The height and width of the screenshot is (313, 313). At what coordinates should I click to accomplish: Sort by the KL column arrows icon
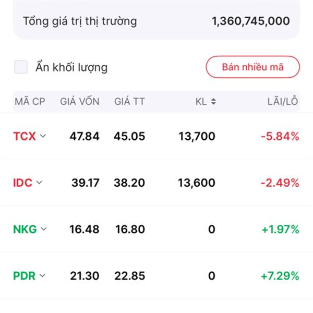[213, 101]
